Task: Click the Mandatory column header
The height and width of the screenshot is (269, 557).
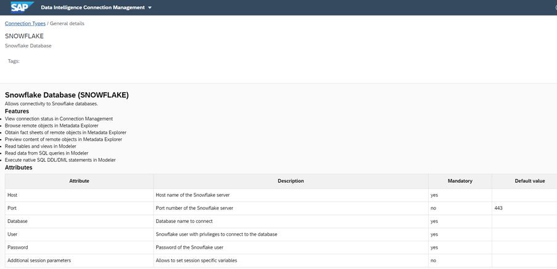Action: [x=460, y=181]
